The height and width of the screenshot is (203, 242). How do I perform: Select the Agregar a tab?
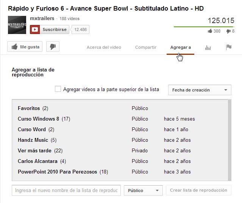(x=180, y=47)
